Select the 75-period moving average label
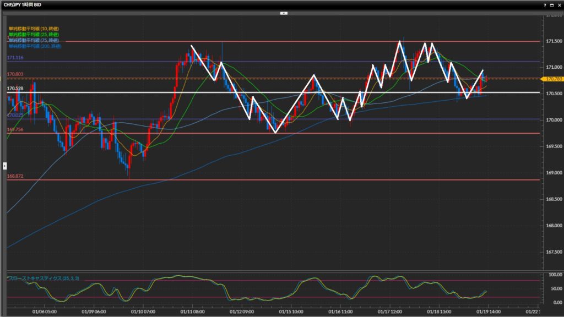Screen dimensions: 564x317 pos(35,40)
